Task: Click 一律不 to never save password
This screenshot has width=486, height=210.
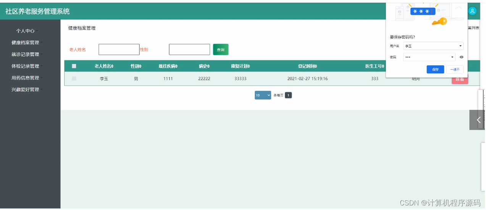Action: point(455,69)
